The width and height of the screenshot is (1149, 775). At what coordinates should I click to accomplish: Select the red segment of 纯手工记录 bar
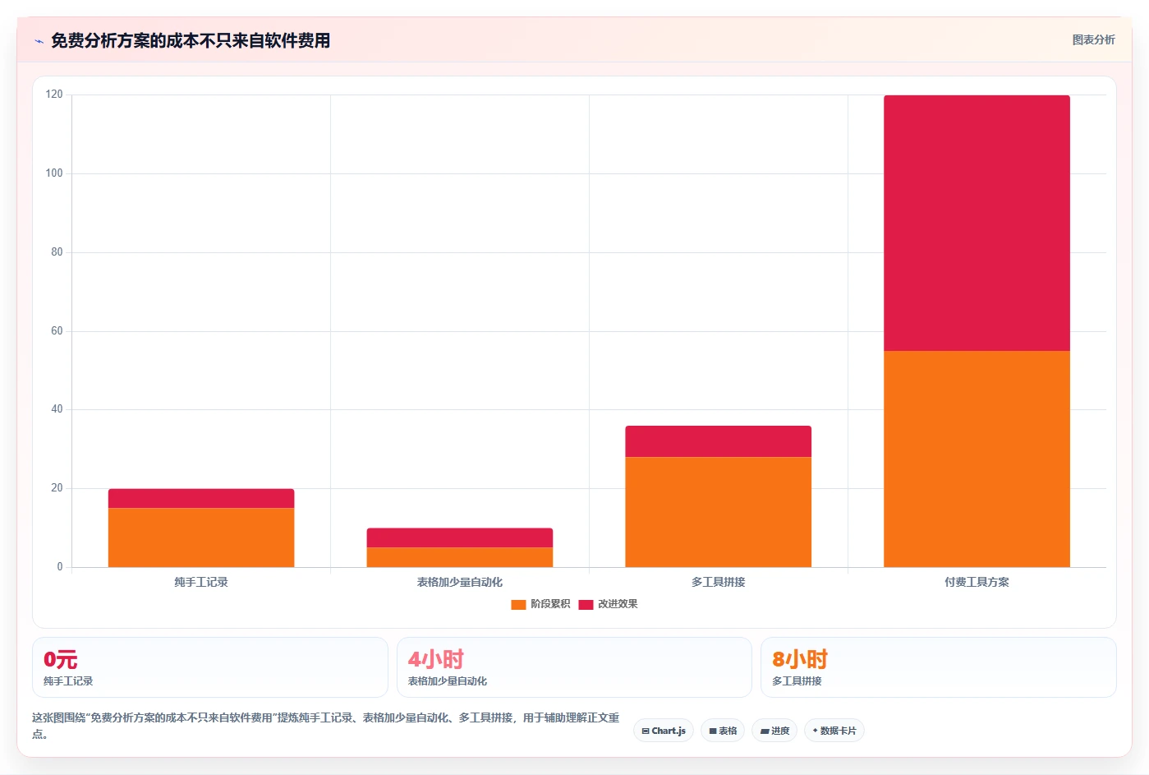tap(201, 498)
